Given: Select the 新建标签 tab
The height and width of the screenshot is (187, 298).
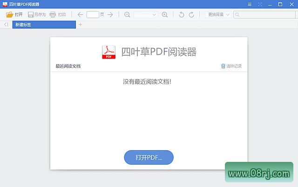Looking at the screenshot, I should [x=44, y=25].
